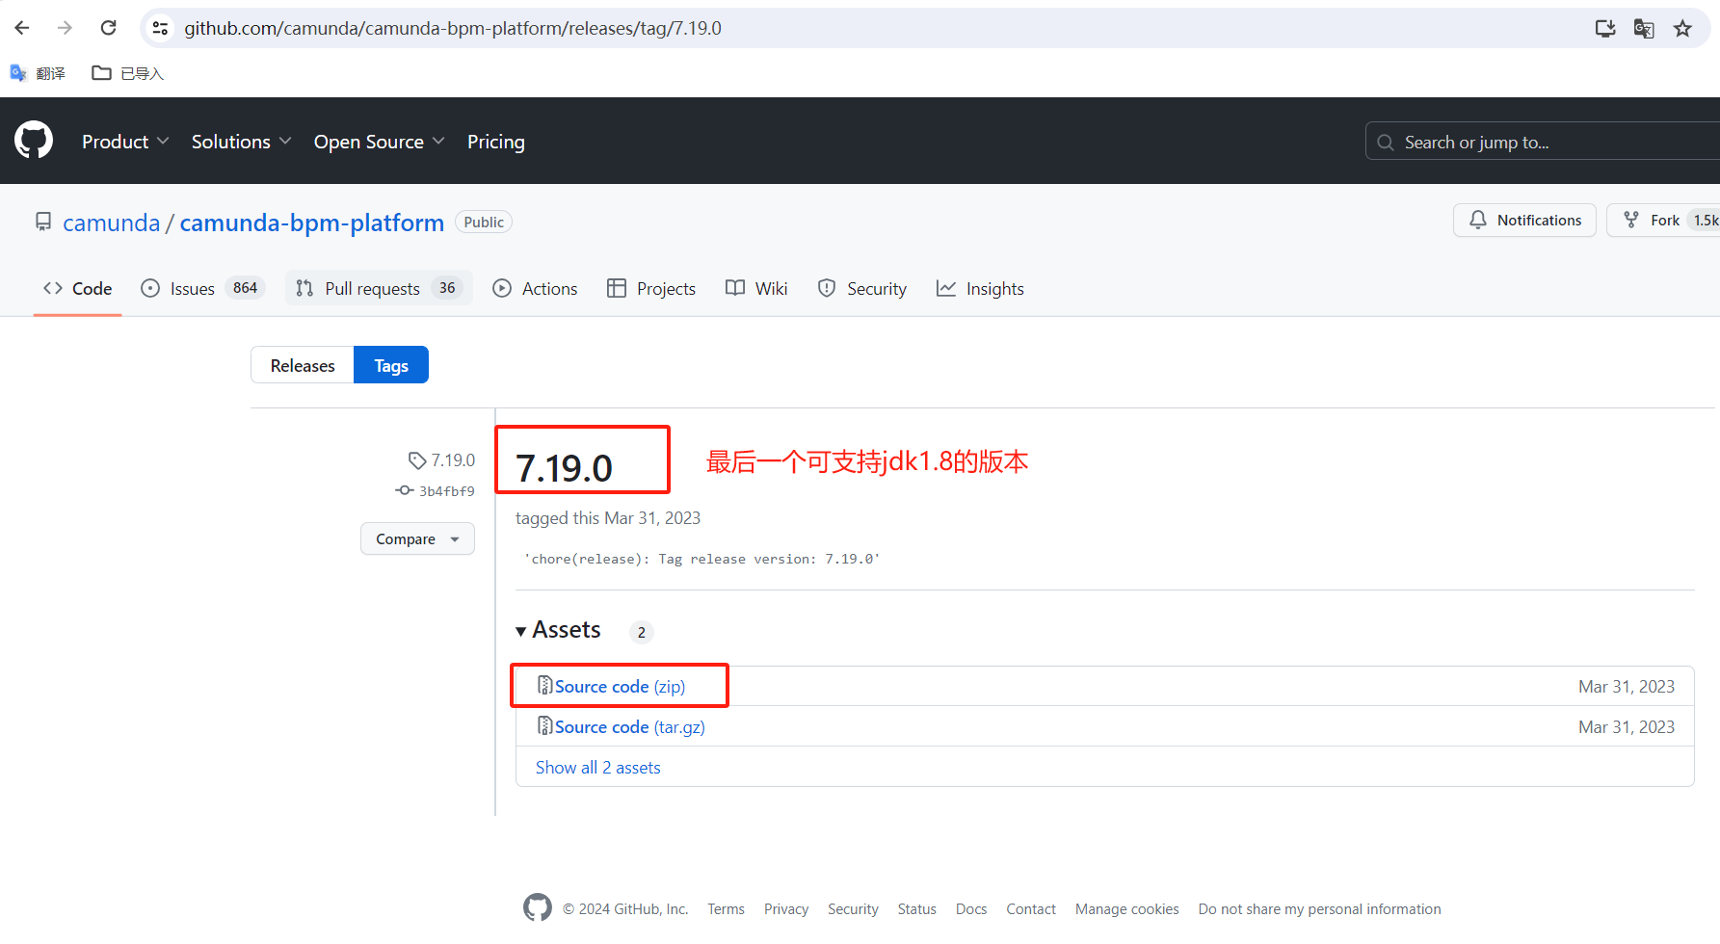Open footer Terms link
The width and height of the screenshot is (1720, 944).
click(x=726, y=908)
